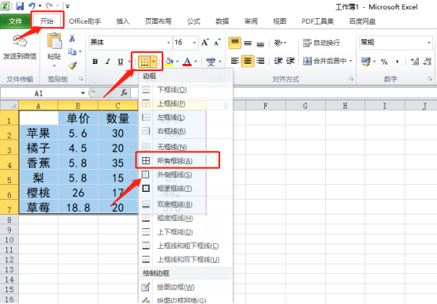
Task: Click the increase decimal icon
Action: pyautogui.click(x=415, y=62)
